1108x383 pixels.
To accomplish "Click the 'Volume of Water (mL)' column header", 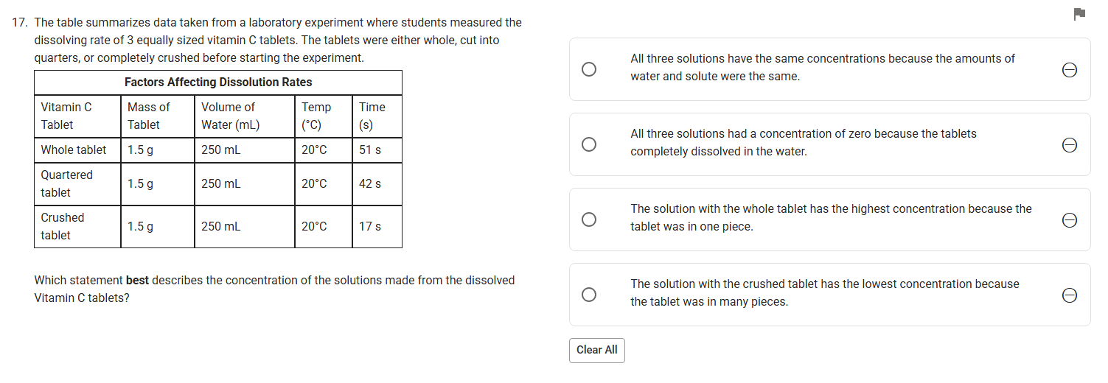I will click(230, 116).
